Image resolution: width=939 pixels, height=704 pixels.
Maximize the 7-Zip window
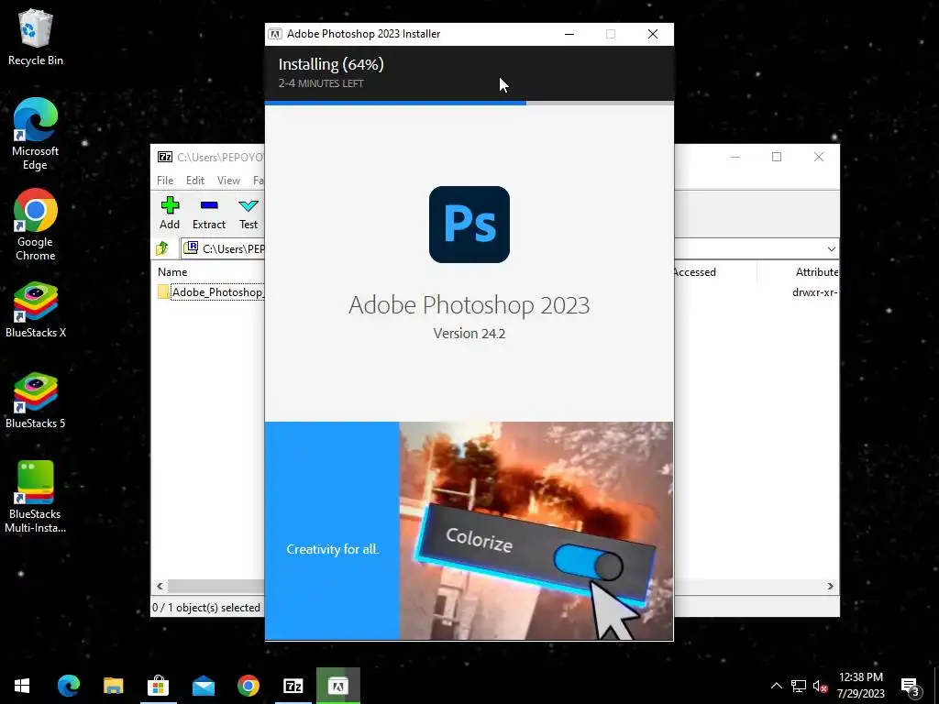point(777,157)
